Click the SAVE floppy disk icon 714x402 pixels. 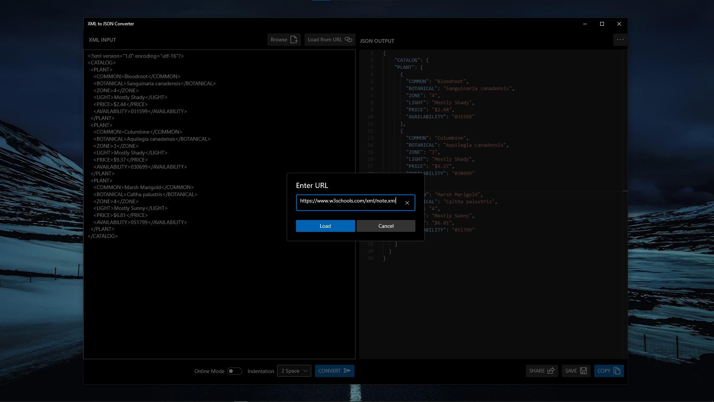(x=583, y=371)
